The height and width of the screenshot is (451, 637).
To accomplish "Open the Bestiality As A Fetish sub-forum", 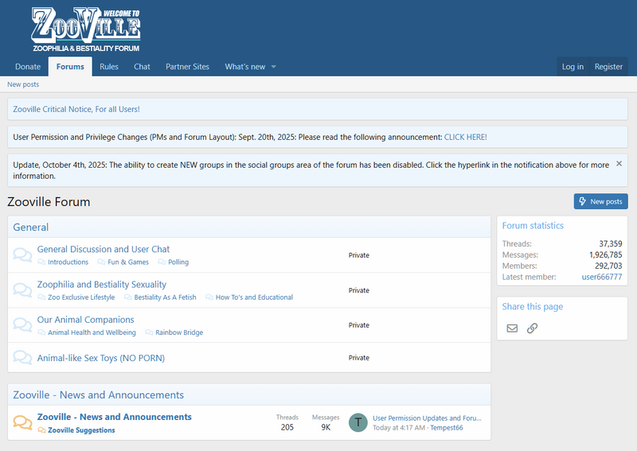I will (165, 297).
